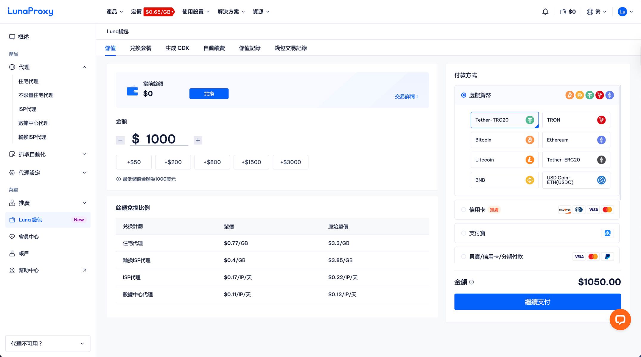Switch to 自動續費 tab
Image resolution: width=641 pixels, height=357 pixels.
coord(214,48)
